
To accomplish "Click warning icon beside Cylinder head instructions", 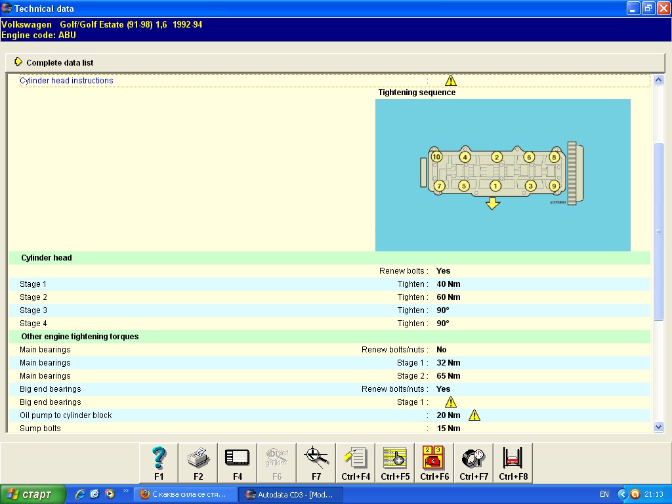I will tap(450, 81).
